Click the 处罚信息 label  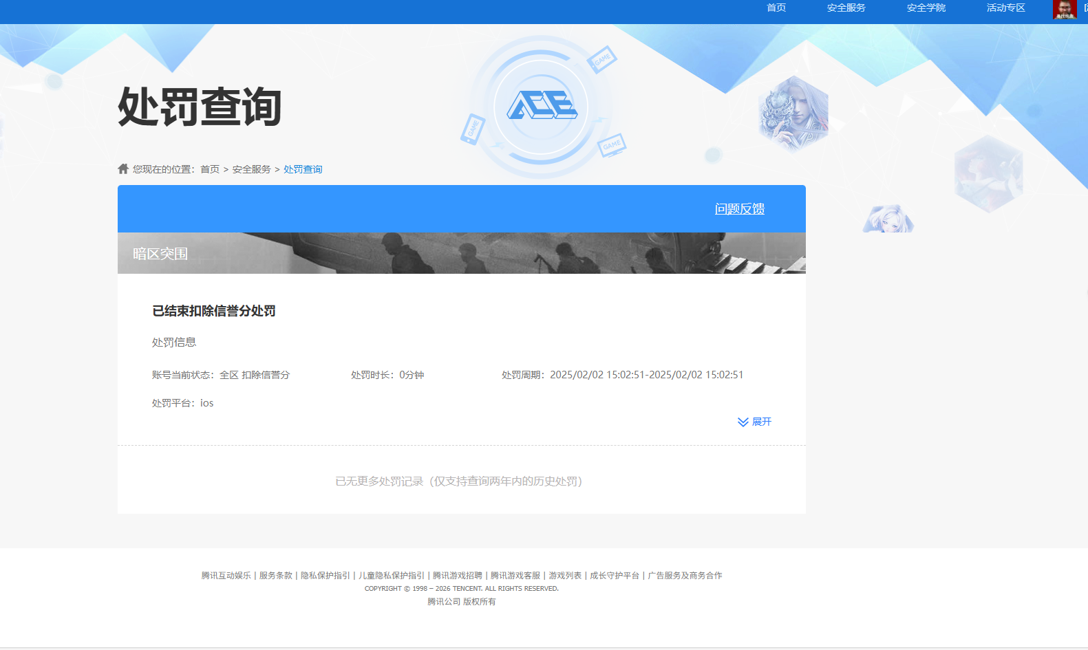point(174,342)
